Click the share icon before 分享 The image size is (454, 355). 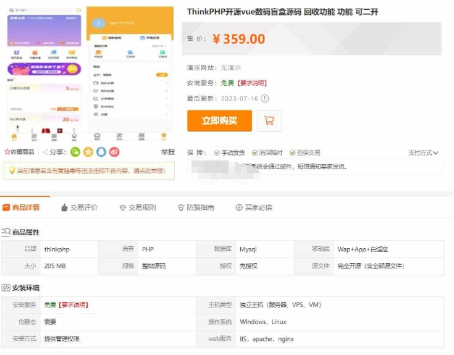click(x=45, y=152)
